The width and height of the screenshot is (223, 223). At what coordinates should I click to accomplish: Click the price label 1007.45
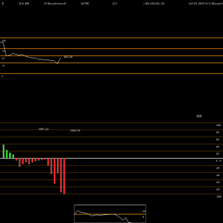point(43,129)
